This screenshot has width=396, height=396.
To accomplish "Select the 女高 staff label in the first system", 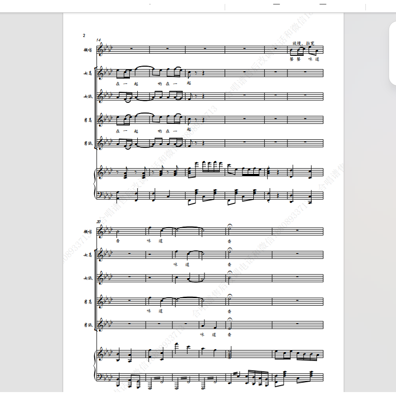I will click(87, 73).
